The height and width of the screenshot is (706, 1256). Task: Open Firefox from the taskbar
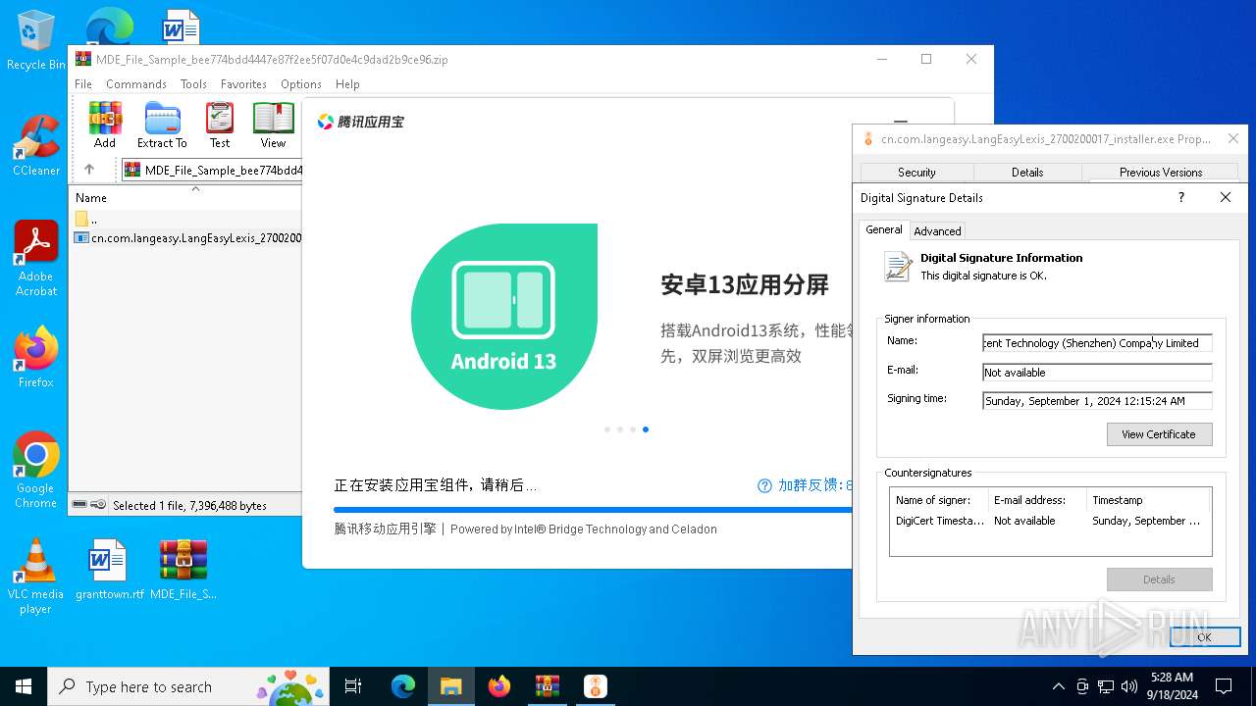pos(498,686)
